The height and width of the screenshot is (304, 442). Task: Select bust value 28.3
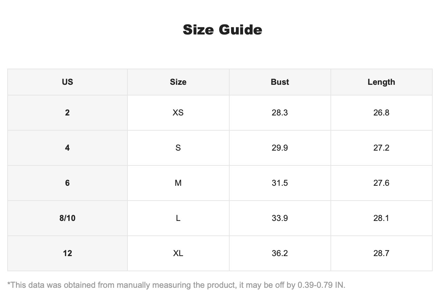pyautogui.click(x=280, y=113)
